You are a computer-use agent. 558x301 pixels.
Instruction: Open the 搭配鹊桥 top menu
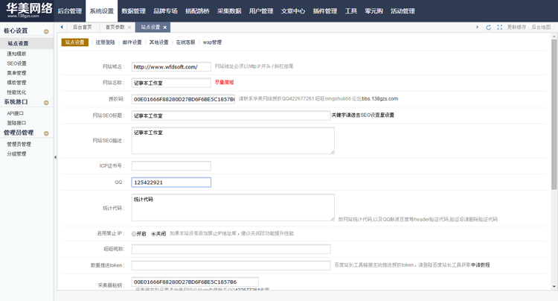[197, 11]
